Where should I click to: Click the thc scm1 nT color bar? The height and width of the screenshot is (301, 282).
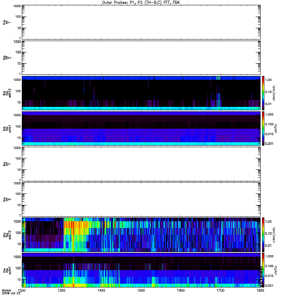pyautogui.click(x=263, y=270)
